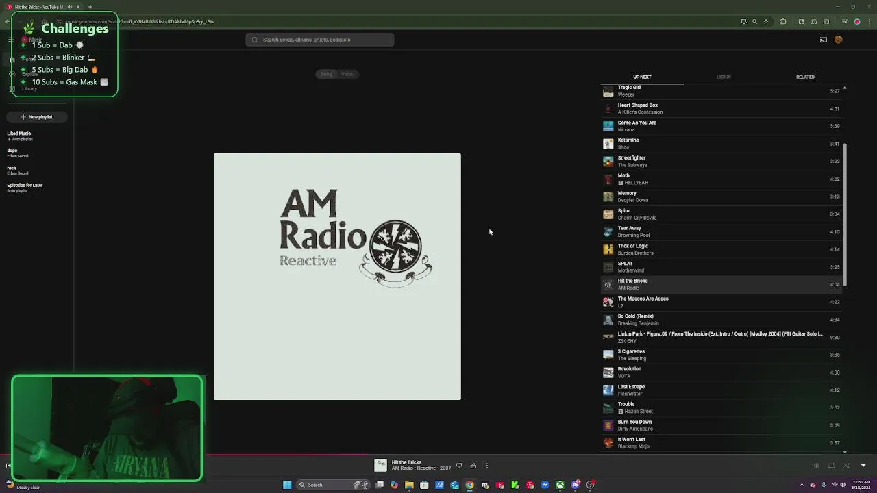
Task: Click the cast icon beside the YouTube Music avatar
Action: (824, 40)
